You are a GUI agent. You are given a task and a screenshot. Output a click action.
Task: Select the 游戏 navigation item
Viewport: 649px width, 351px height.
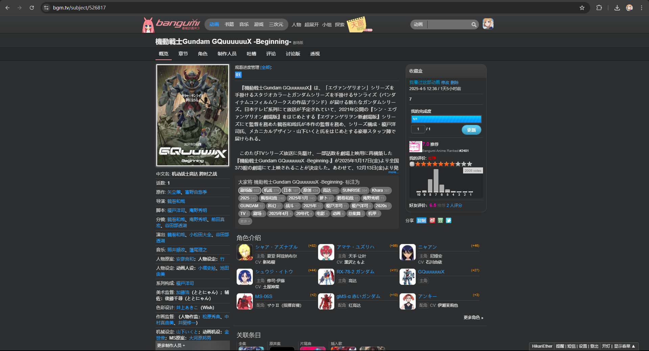(x=259, y=24)
